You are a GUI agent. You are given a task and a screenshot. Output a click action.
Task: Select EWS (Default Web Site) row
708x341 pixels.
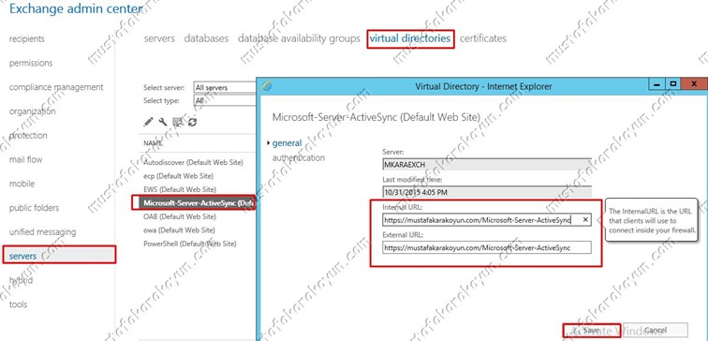point(180,189)
